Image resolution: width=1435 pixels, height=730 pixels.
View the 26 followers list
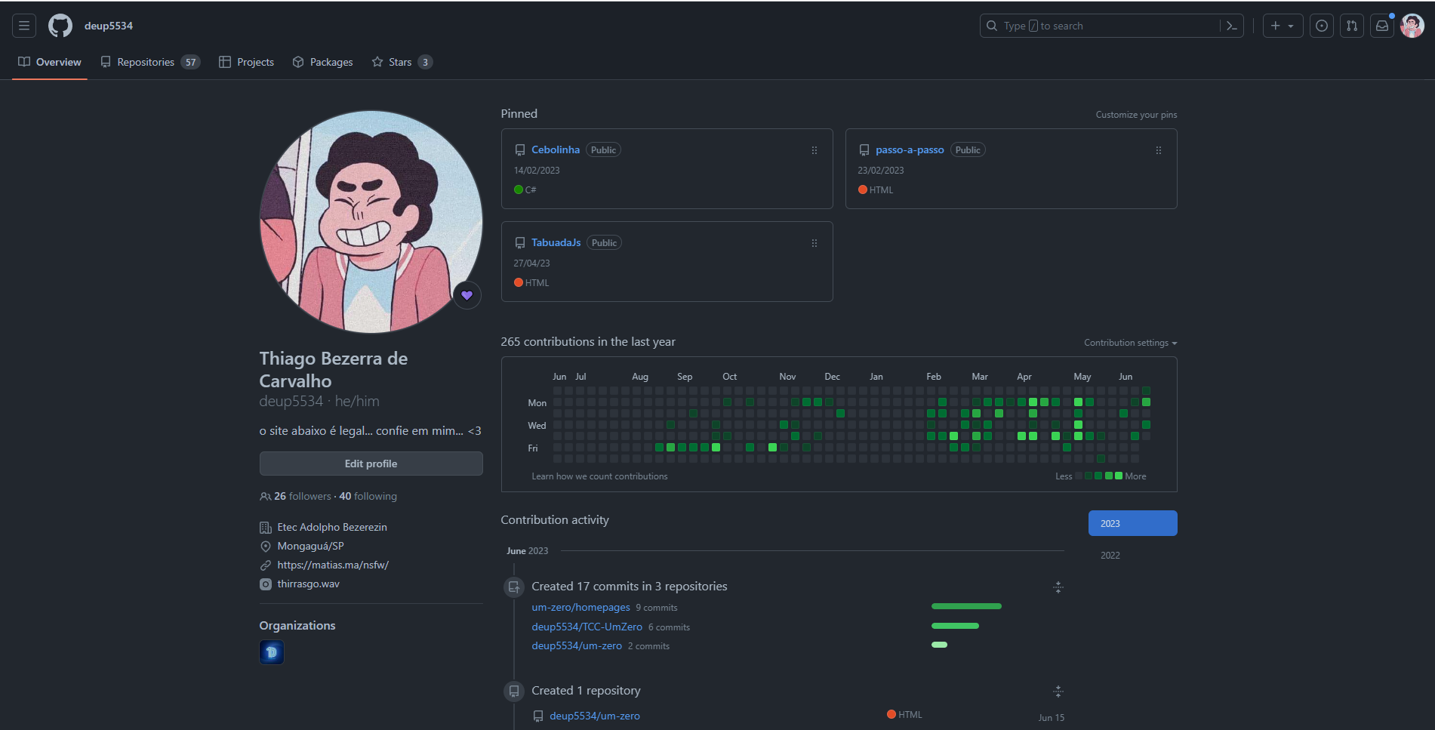pos(303,496)
